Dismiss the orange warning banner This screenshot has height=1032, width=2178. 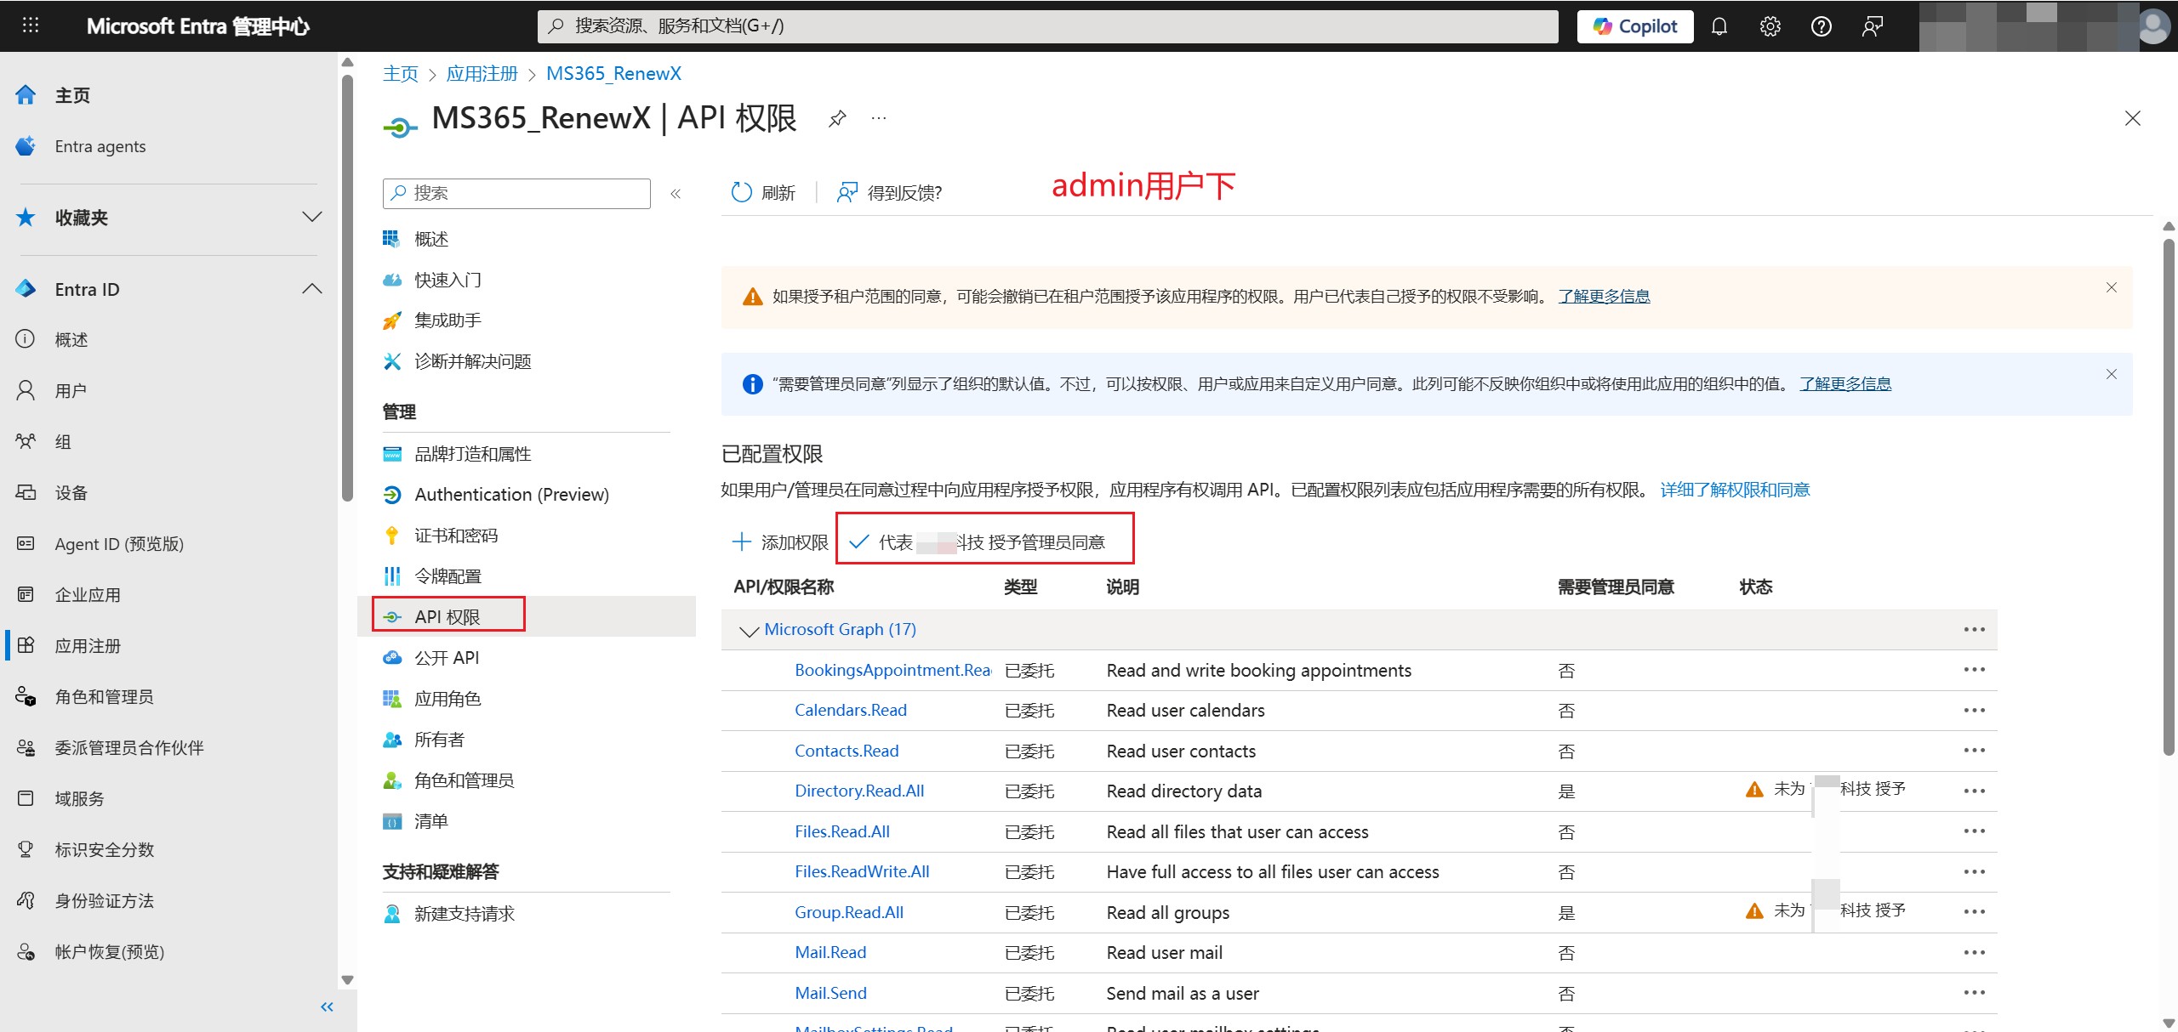2112,287
